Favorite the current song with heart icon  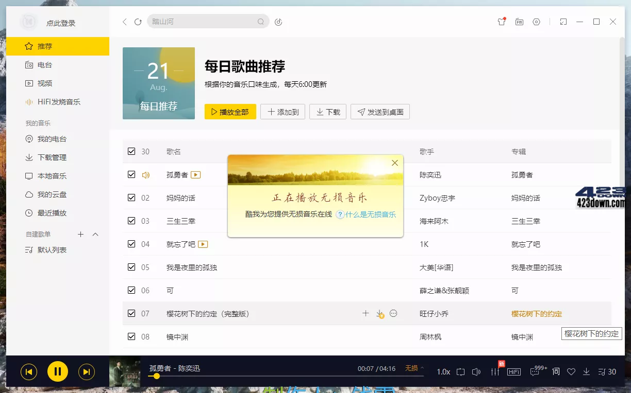571,371
